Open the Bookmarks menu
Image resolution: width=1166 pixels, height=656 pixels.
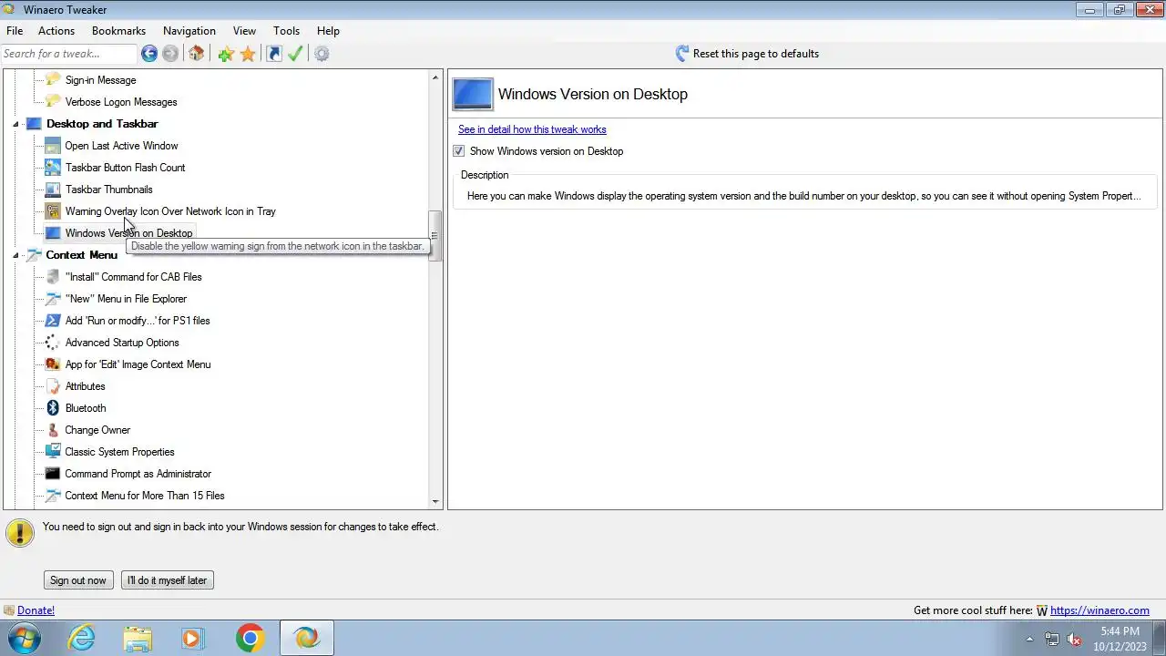point(118,31)
